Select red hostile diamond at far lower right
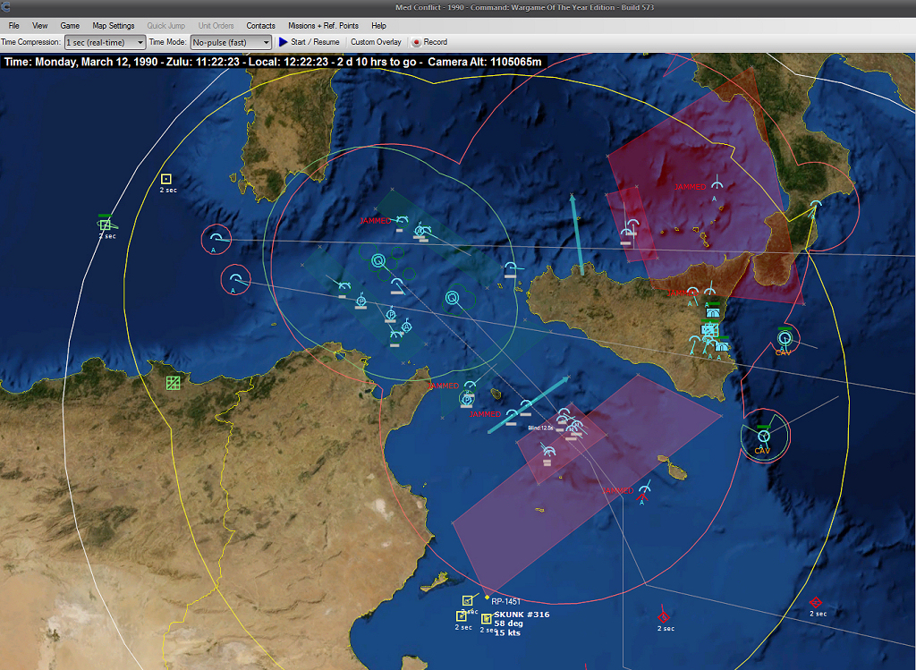The height and width of the screenshot is (670, 916). click(816, 602)
